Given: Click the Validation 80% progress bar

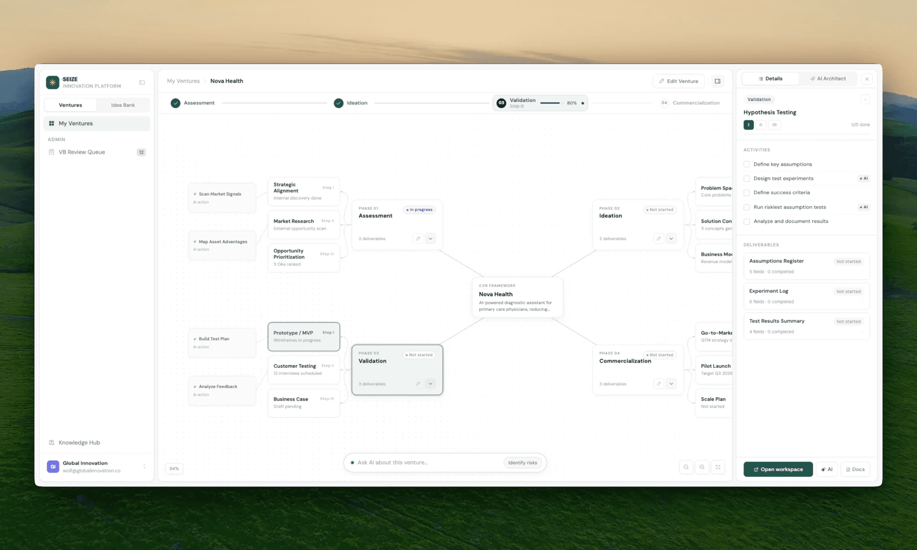Looking at the screenshot, I should (x=550, y=103).
